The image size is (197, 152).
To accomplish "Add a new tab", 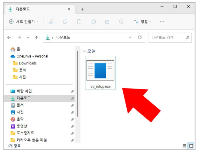I will point(82,9).
